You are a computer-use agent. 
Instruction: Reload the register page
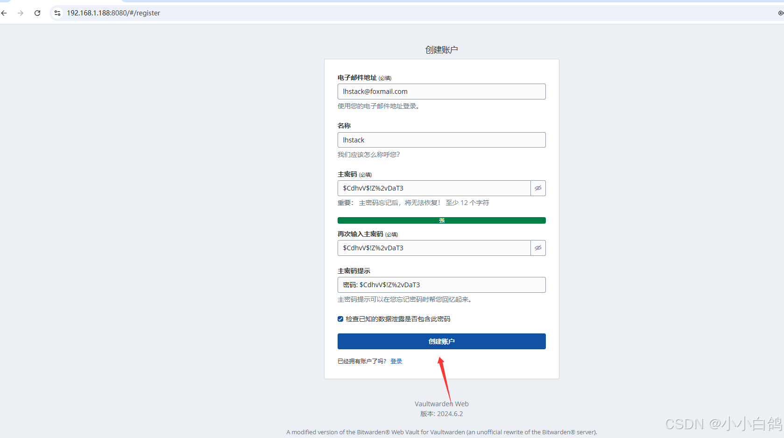tap(37, 13)
